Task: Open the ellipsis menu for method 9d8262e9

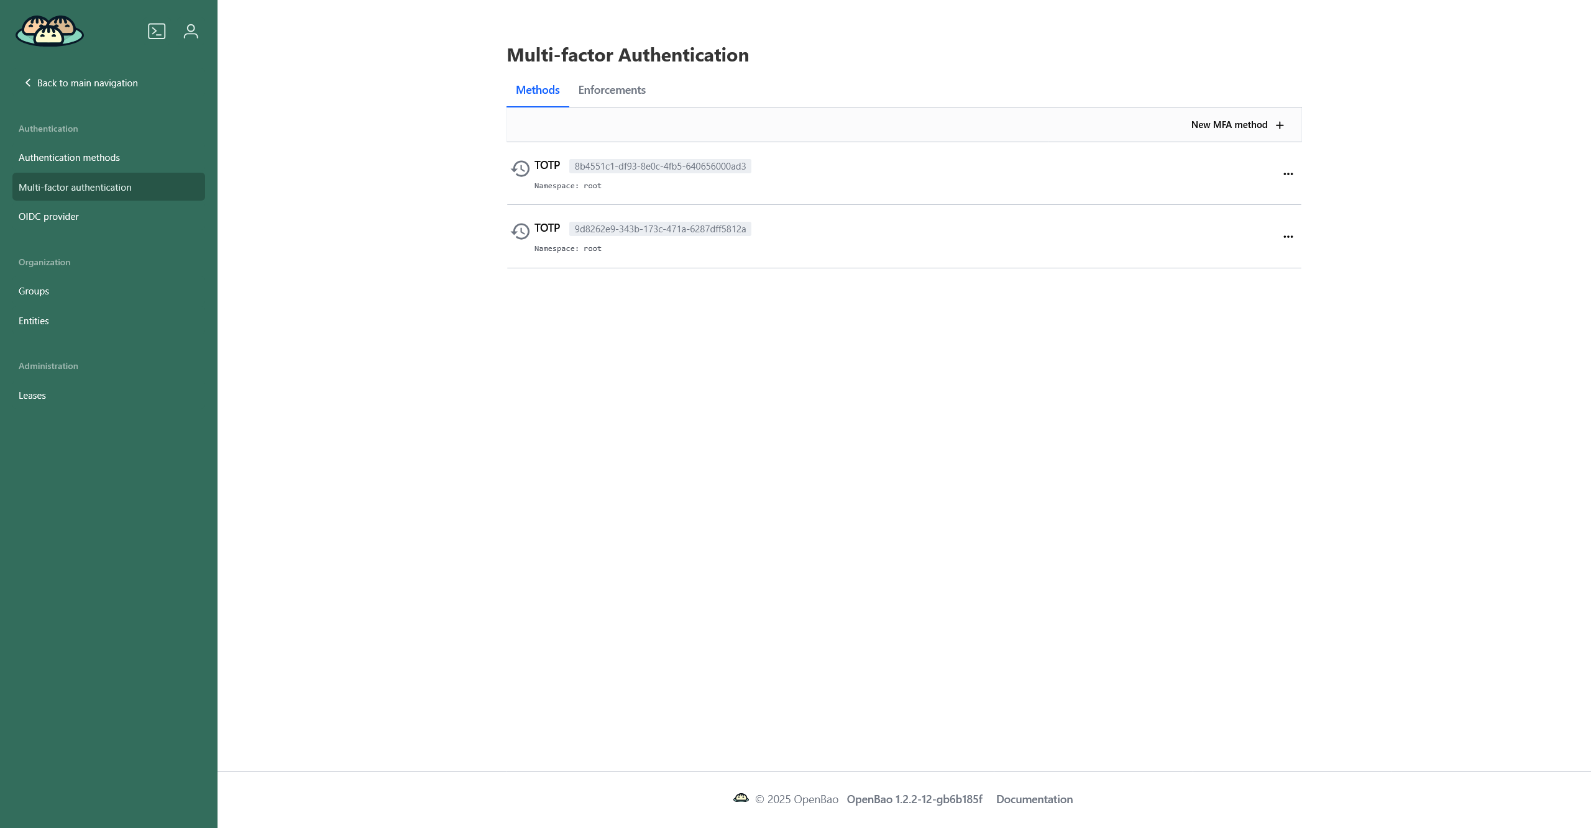Action: click(x=1287, y=237)
